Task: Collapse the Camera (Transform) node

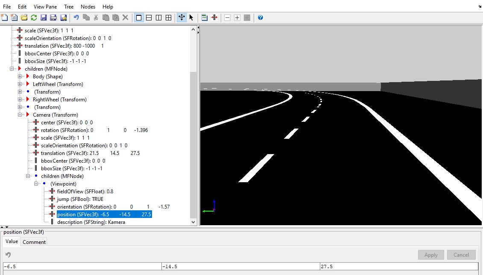Action: [20, 115]
